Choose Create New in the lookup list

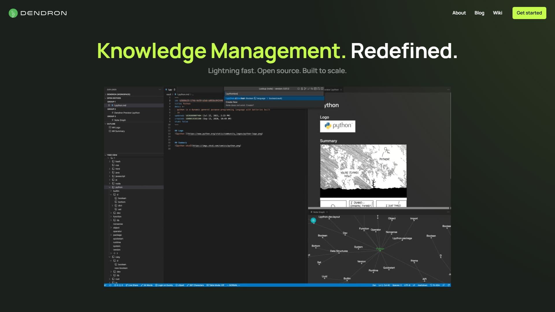click(x=232, y=102)
